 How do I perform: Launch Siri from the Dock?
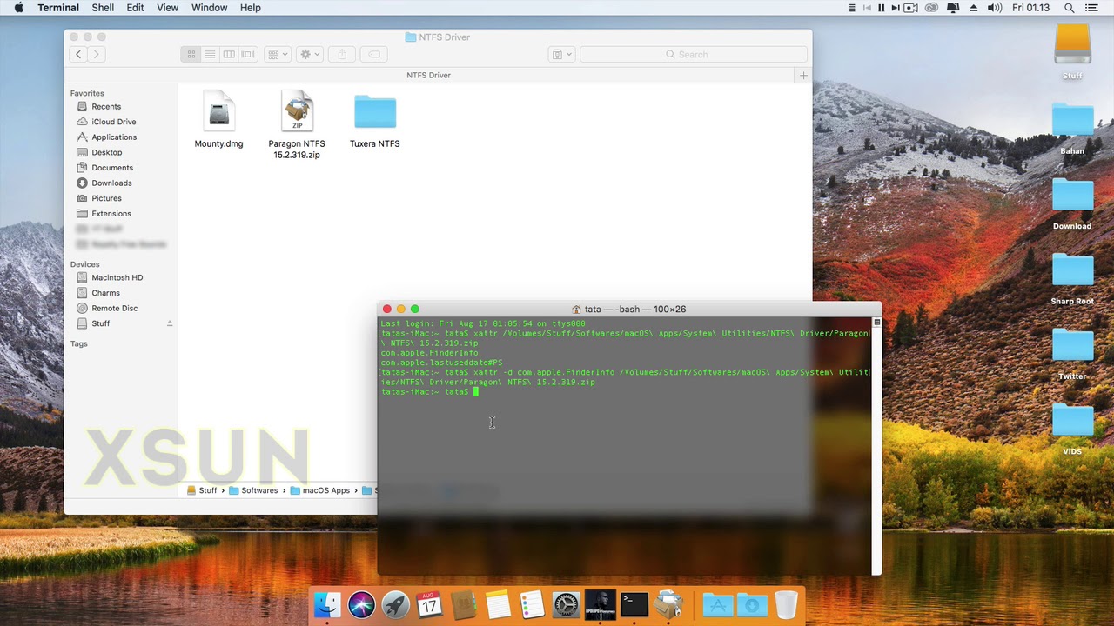(361, 604)
